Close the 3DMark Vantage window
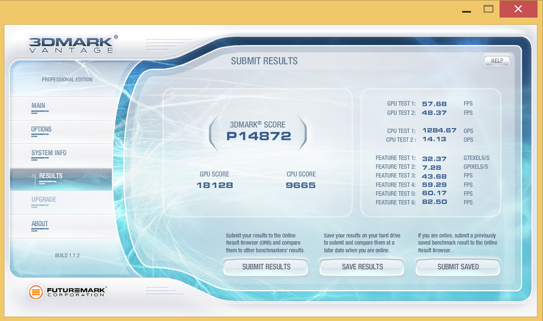This screenshot has height=321, width=543. coord(518,9)
